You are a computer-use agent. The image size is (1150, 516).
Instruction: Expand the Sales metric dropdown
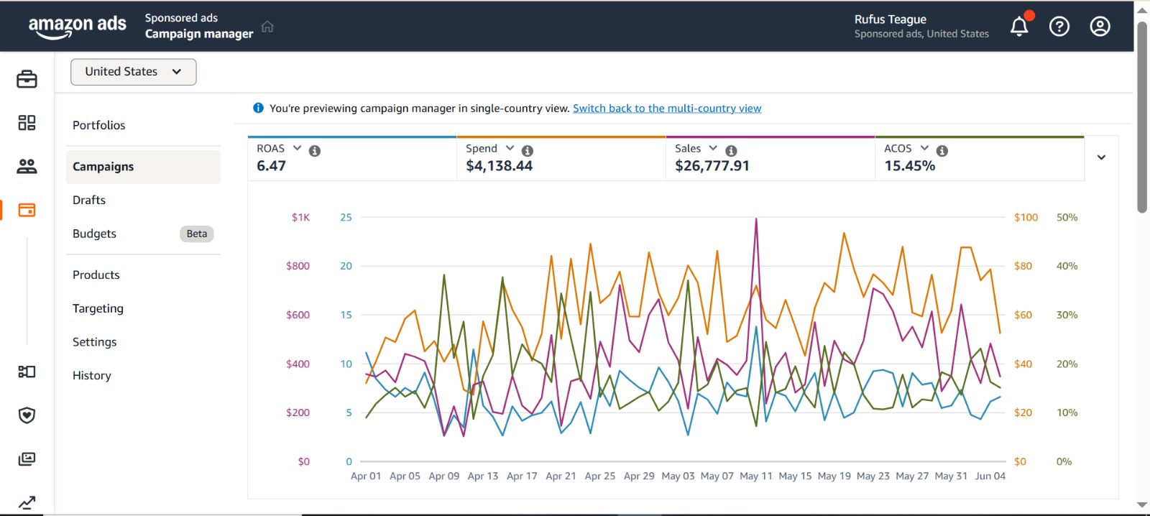click(x=713, y=148)
